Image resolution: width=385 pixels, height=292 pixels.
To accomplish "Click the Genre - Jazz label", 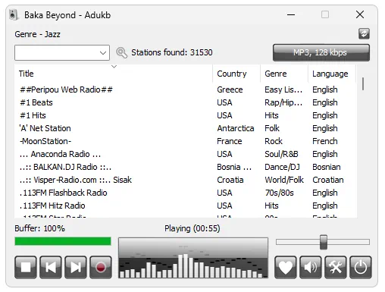I will click(37, 34).
